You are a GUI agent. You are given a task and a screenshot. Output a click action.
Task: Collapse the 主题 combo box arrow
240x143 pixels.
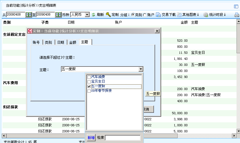(141, 69)
